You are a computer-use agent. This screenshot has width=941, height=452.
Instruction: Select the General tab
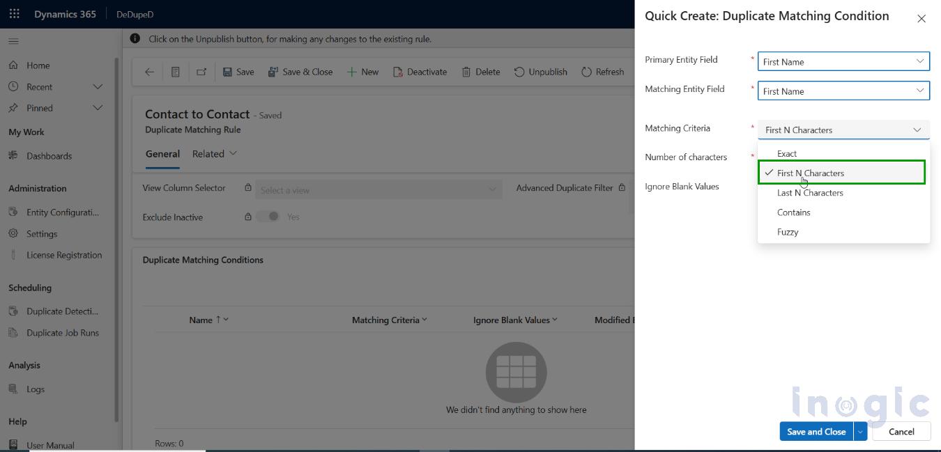click(x=162, y=153)
